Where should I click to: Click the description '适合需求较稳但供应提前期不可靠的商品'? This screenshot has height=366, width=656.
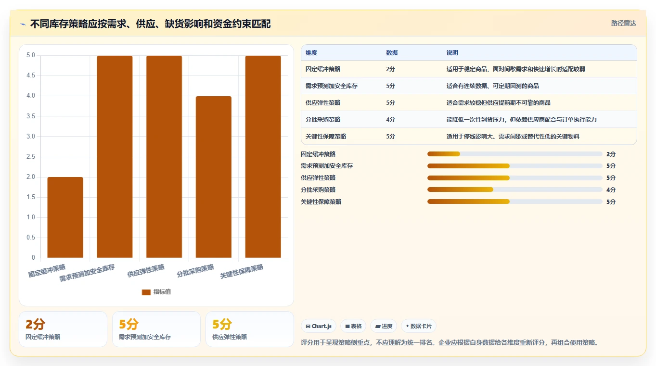click(499, 103)
